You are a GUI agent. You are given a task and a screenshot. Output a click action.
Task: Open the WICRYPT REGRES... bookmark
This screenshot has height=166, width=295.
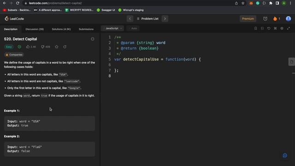(x=79, y=10)
